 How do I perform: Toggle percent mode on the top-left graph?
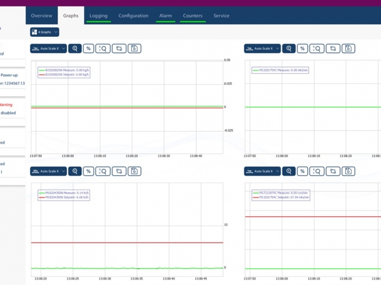coord(89,48)
